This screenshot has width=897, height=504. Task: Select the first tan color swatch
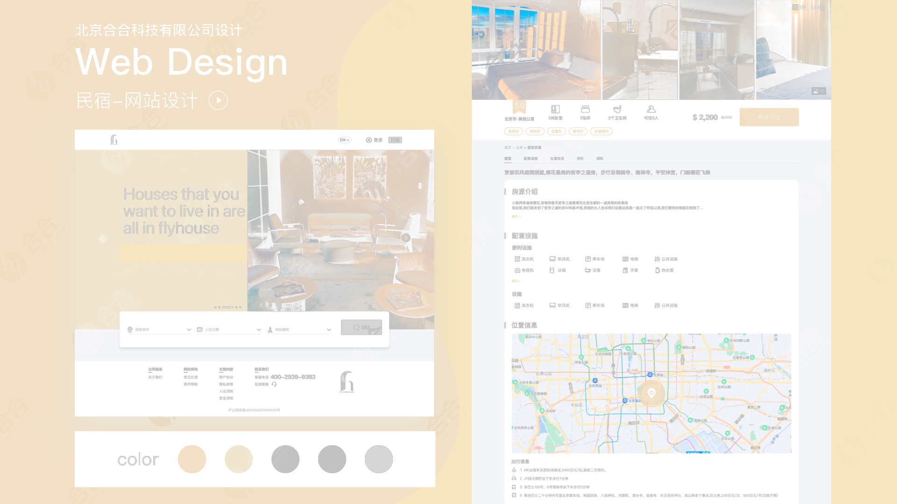point(192,459)
